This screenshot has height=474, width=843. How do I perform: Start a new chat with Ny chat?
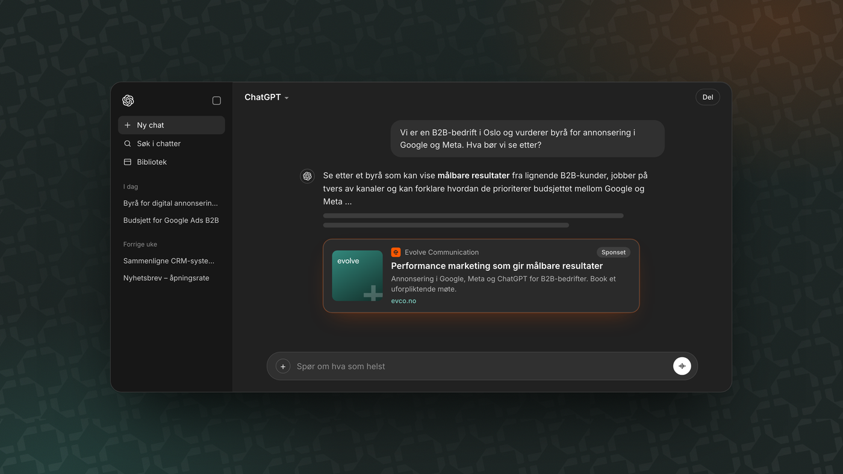172,125
